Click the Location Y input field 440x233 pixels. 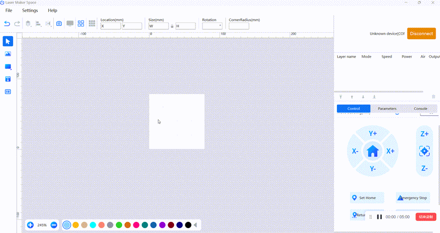coord(132,26)
